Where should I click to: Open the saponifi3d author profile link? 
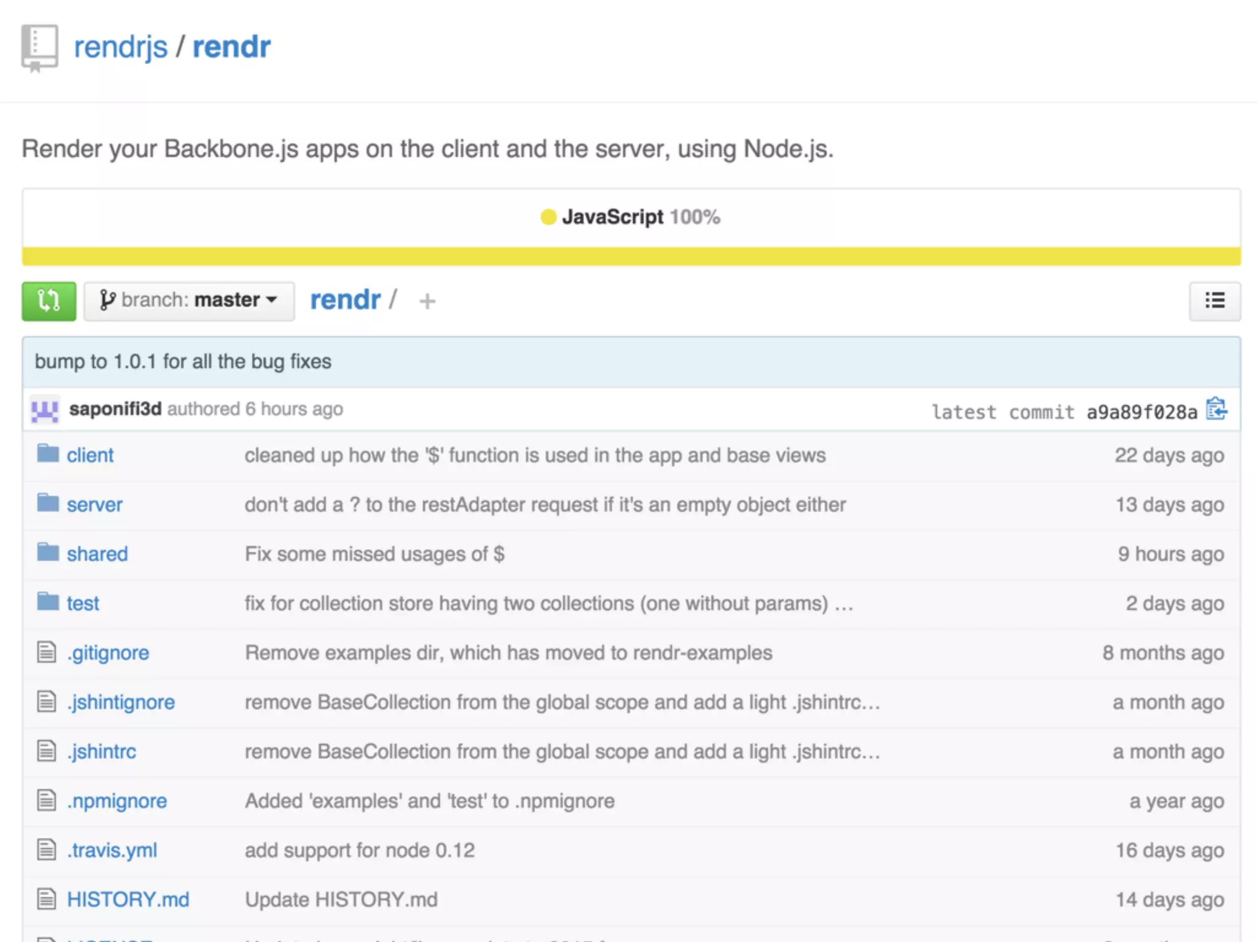(115, 409)
